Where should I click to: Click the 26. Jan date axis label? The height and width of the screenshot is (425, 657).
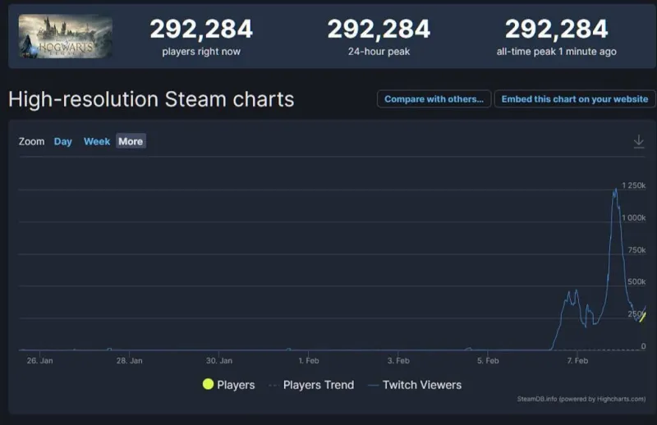(39, 360)
